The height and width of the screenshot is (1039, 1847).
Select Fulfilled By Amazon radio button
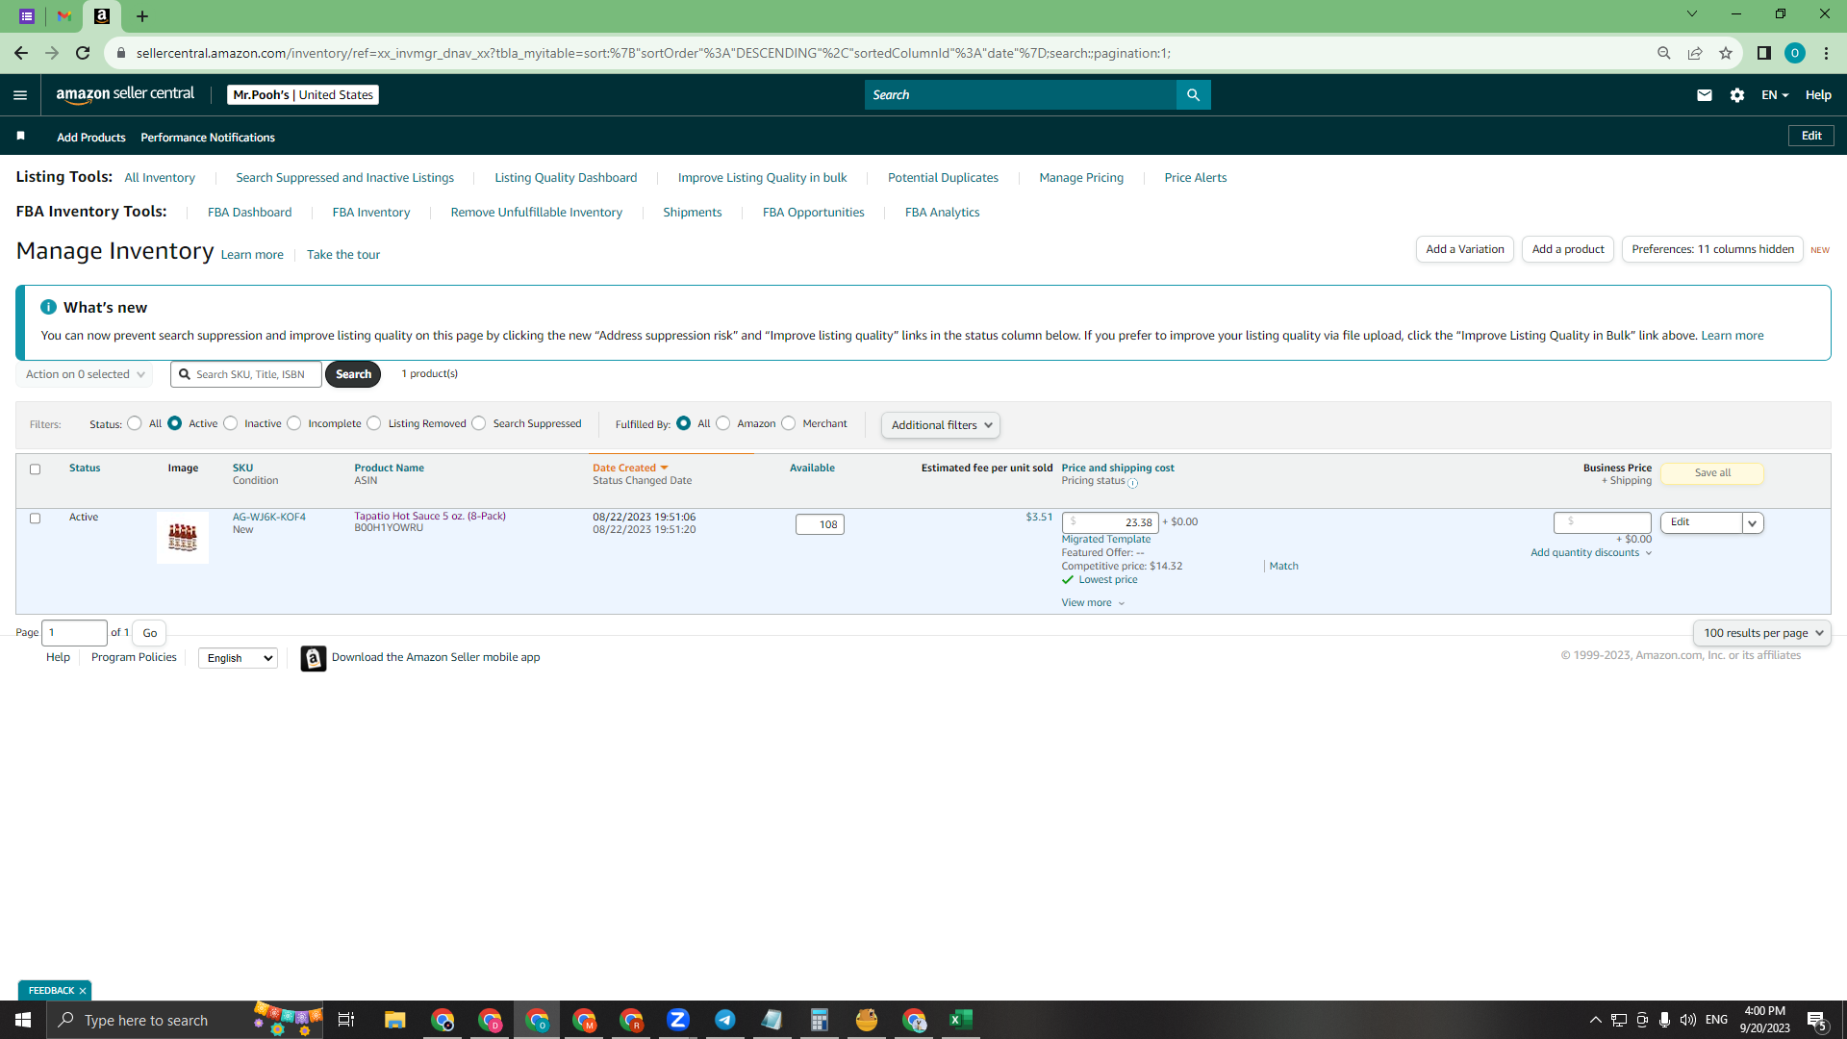pyautogui.click(x=723, y=423)
